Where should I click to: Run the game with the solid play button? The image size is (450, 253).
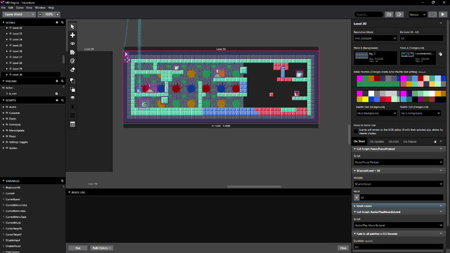443,14
